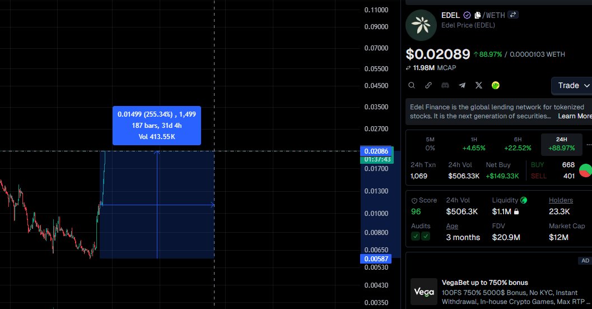Open the VegaBet up to 750% bonus ad

coord(485,283)
